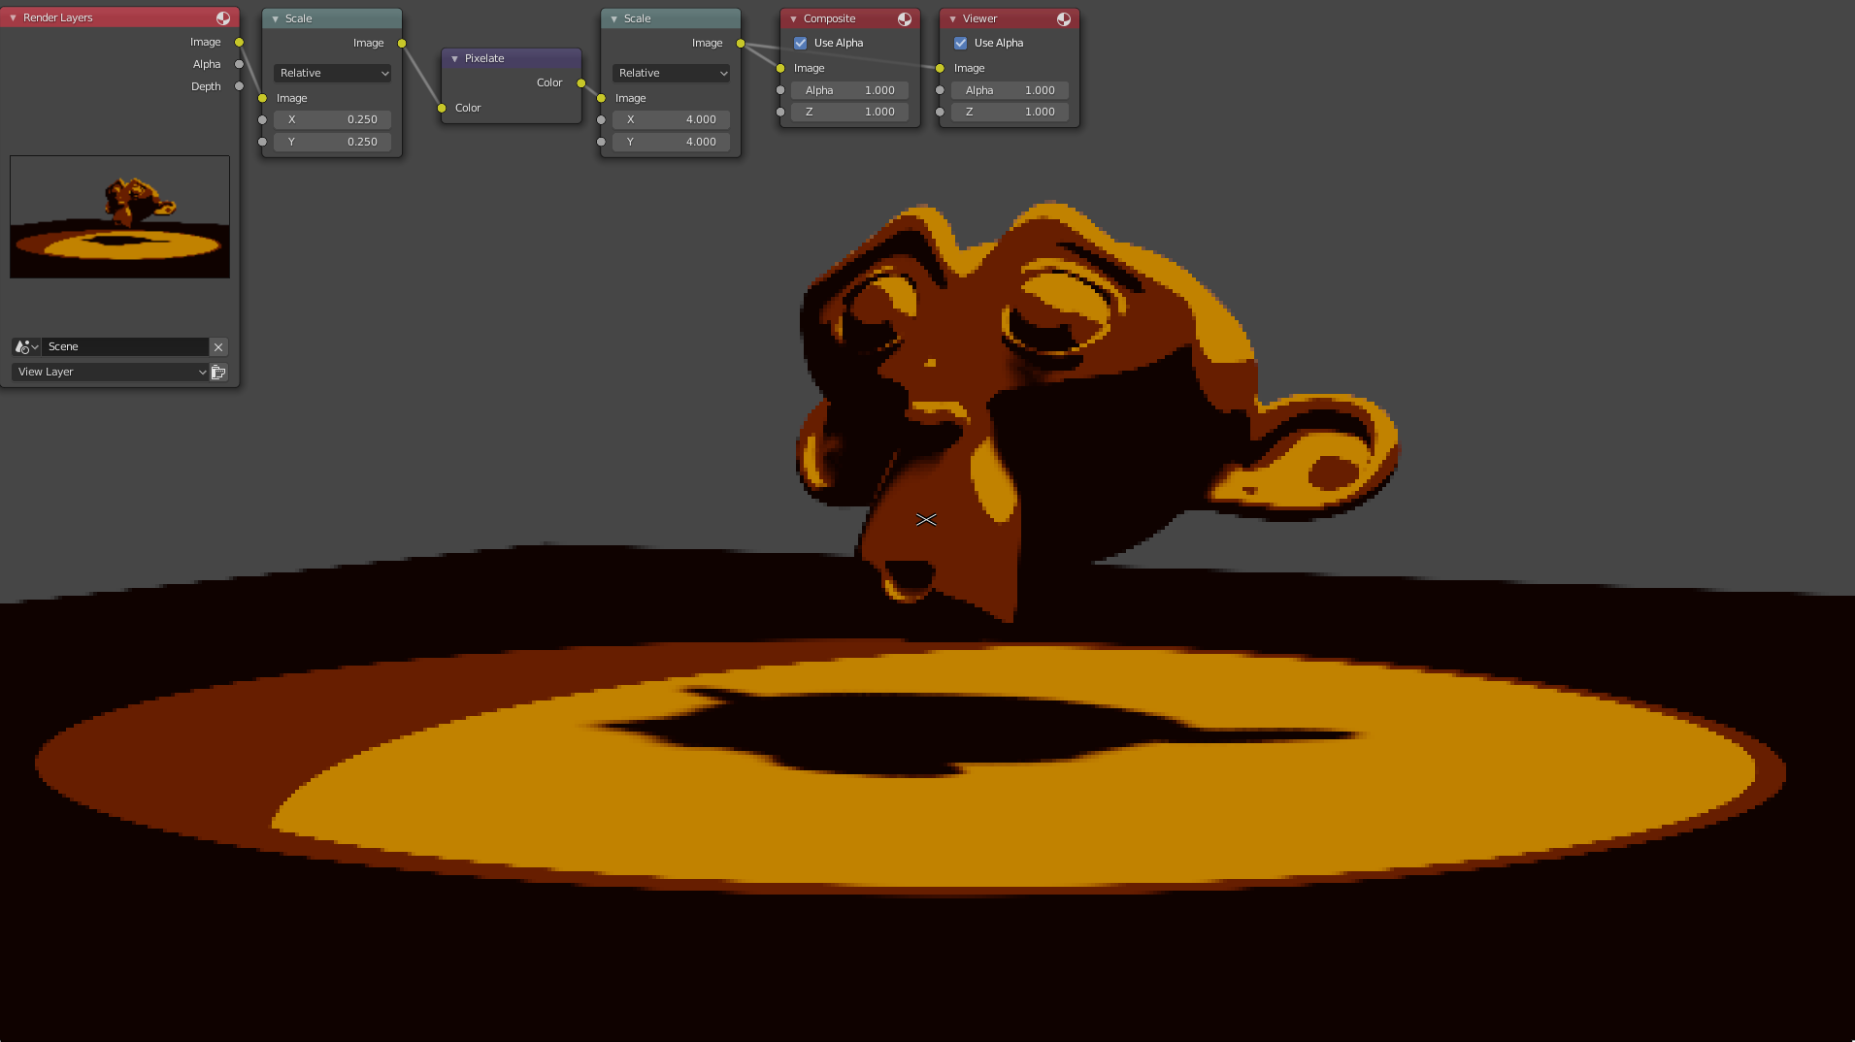This screenshot has width=1855, height=1042.
Task: Click first Scale node Image output socket
Action: 402,43
